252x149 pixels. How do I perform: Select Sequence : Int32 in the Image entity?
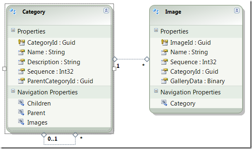click(193, 62)
